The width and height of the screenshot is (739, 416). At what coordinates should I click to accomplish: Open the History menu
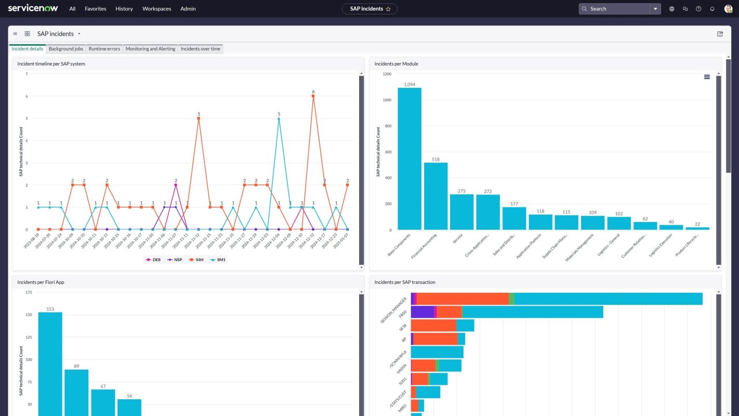124,9
